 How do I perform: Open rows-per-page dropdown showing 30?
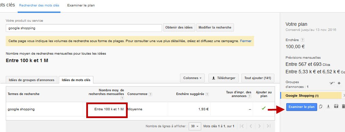point(195,126)
